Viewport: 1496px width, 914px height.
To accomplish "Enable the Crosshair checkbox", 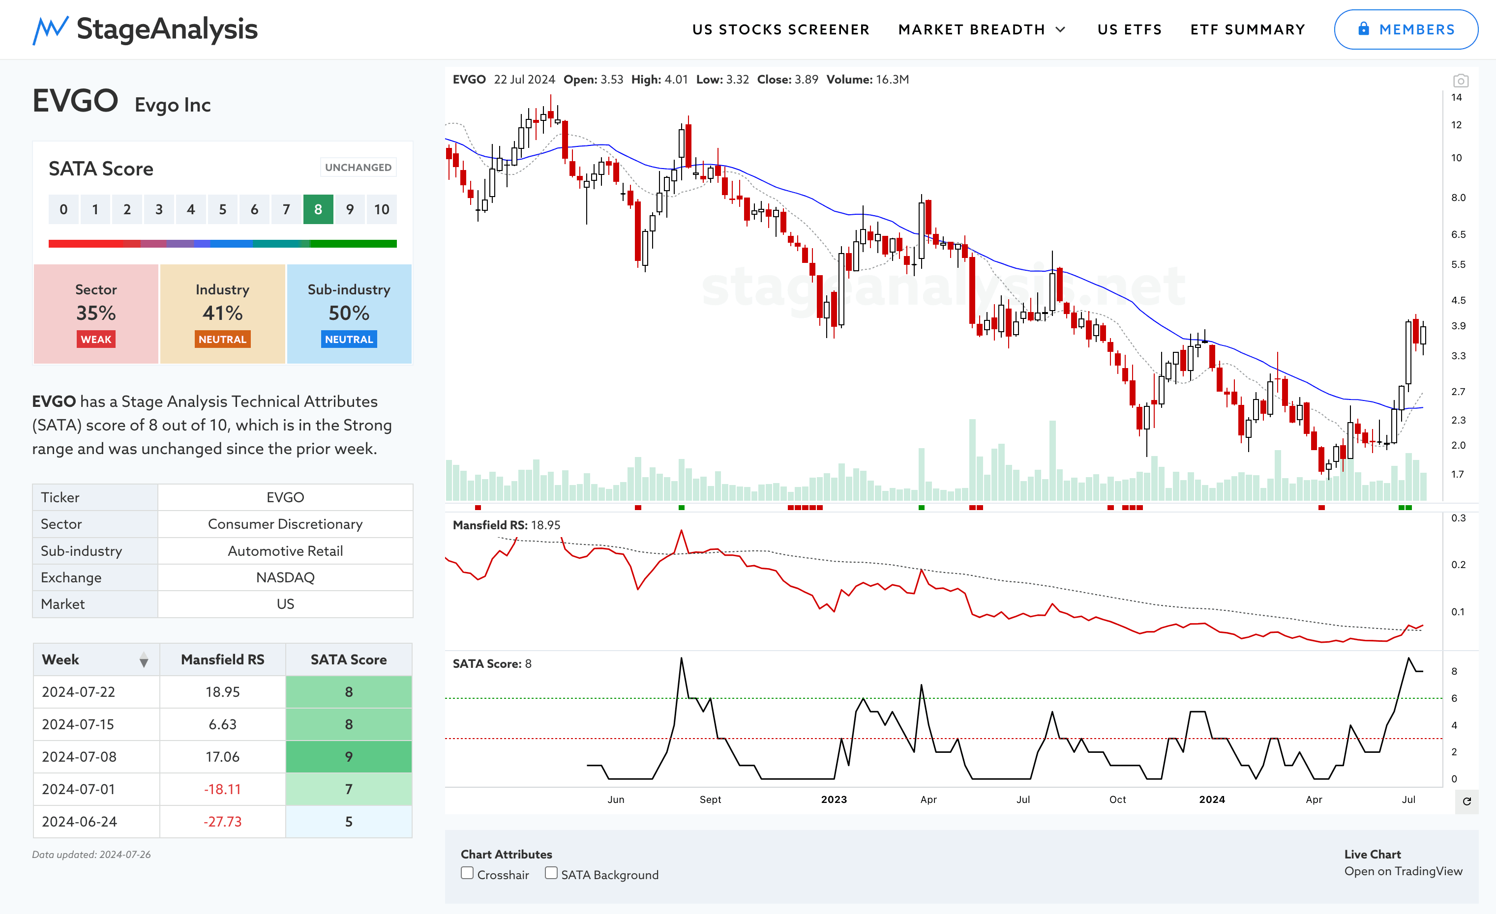I will tap(467, 873).
